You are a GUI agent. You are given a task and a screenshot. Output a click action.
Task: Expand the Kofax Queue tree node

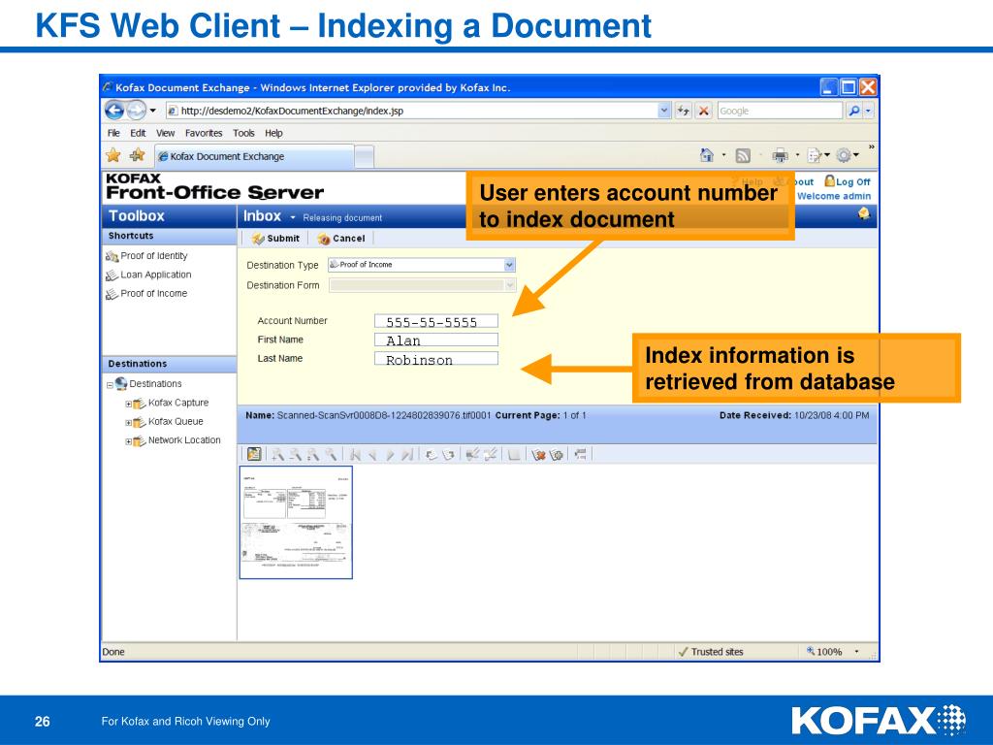129,423
